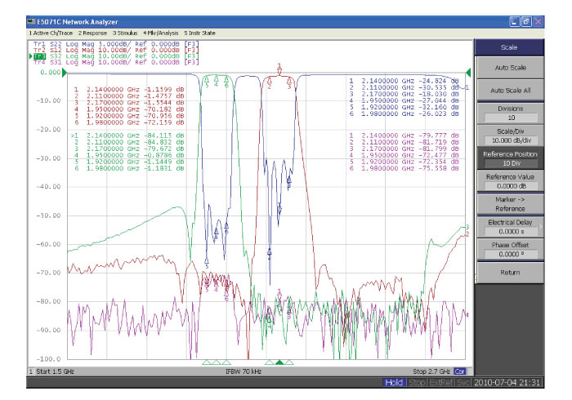Select trace Tr2 S12 label

click(x=116, y=50)
